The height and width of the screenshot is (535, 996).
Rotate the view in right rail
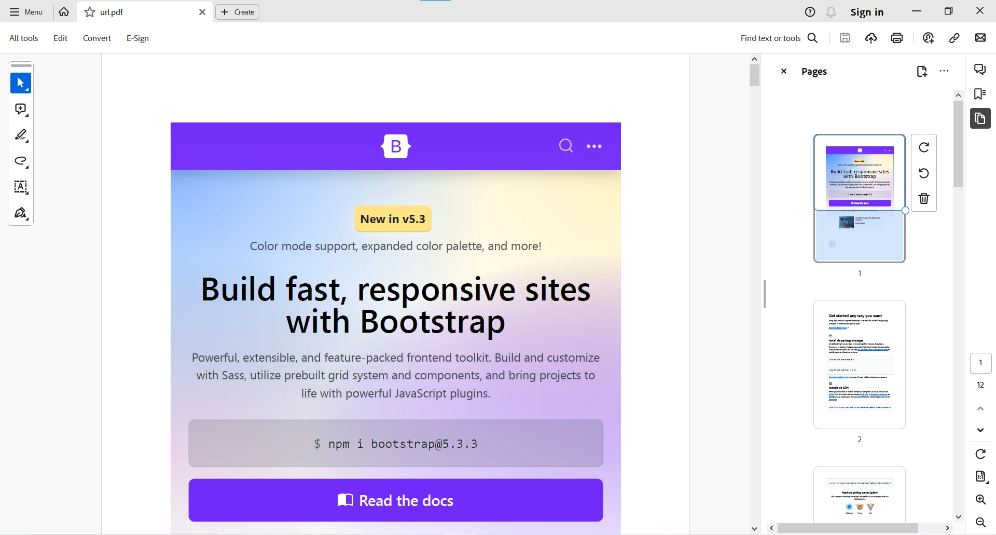tap(980, 454)
